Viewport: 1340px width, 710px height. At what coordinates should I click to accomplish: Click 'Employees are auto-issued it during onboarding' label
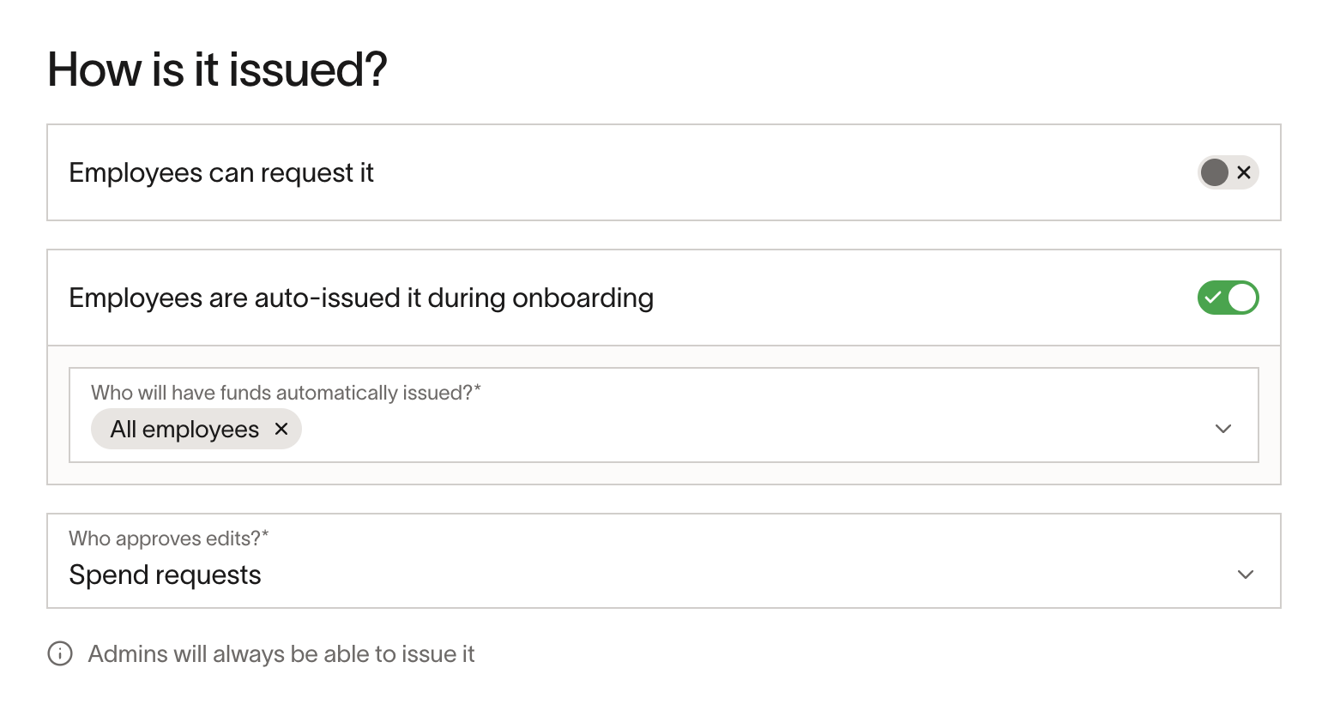pyautogui.click(x=361, y=298)
